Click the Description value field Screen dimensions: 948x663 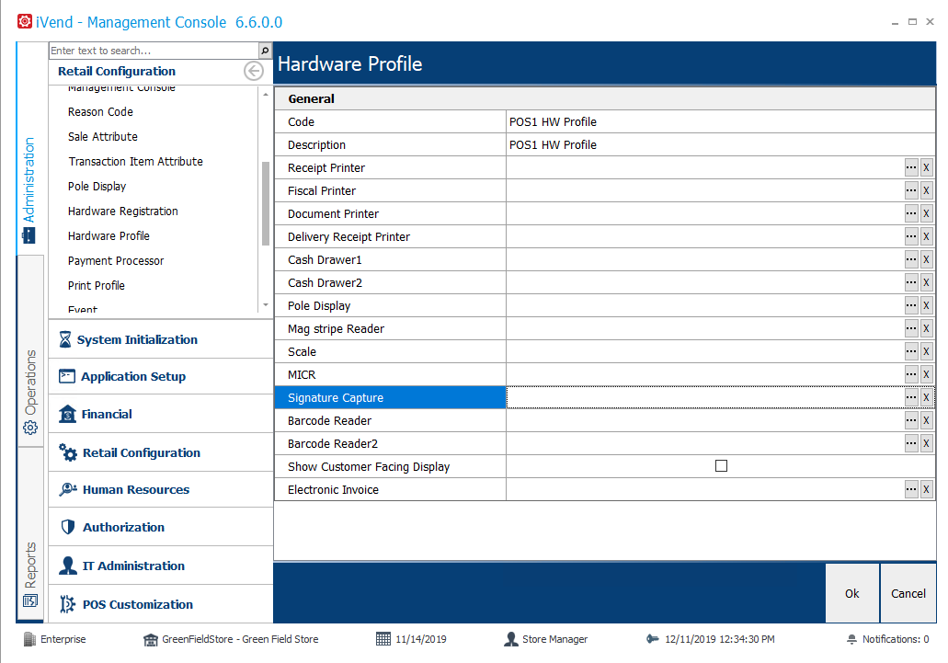[721, 145]
